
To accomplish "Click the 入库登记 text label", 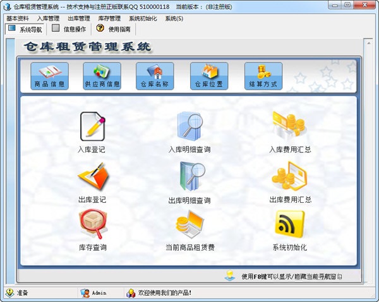I will tap(92, 150).
